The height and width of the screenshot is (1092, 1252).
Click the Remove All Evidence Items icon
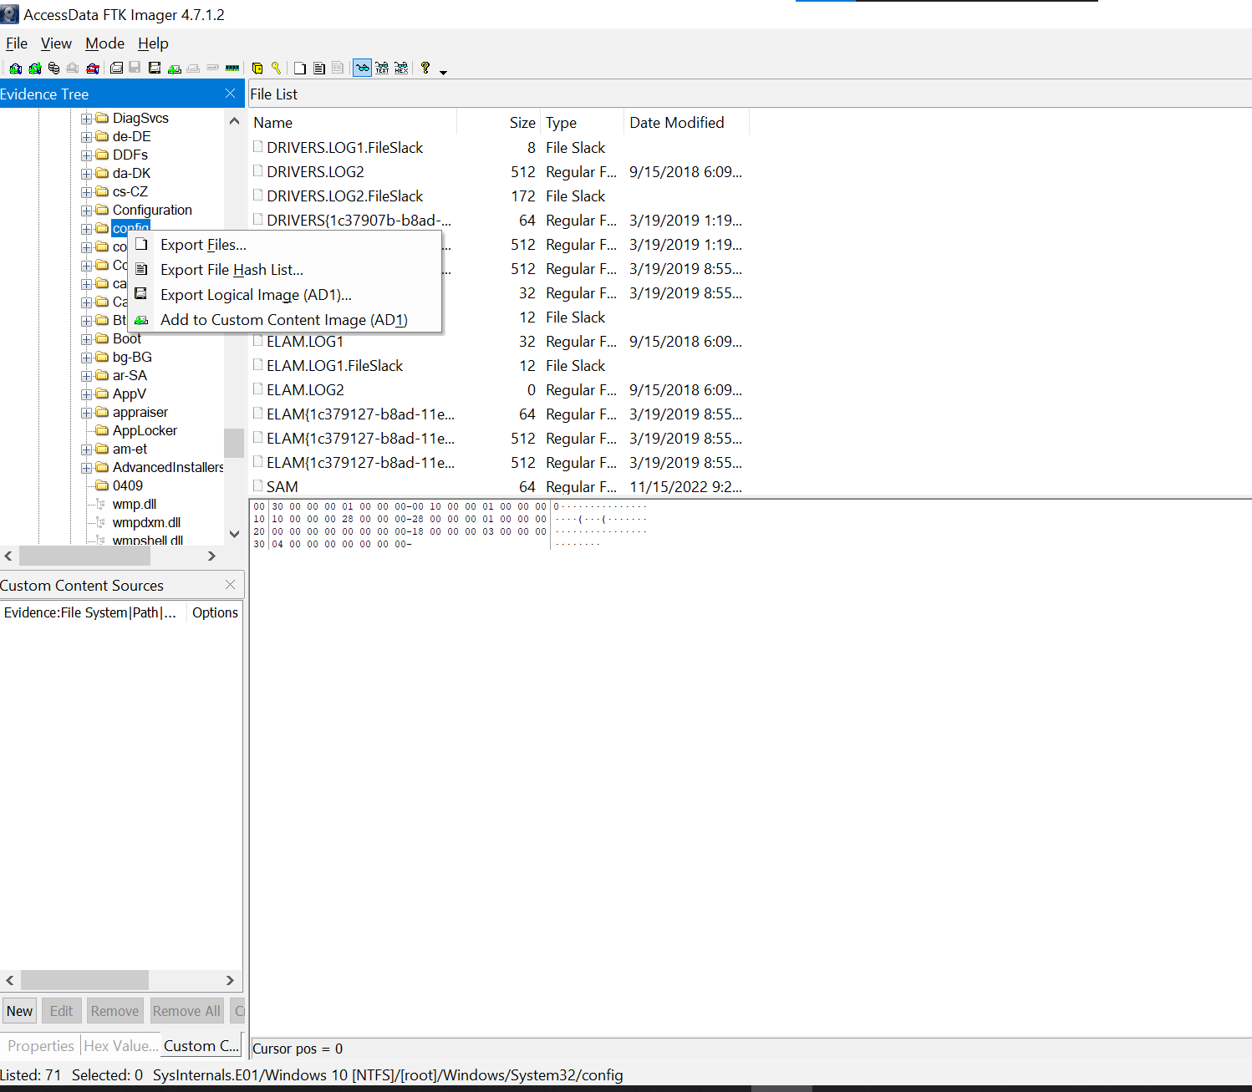click(93, 69)
